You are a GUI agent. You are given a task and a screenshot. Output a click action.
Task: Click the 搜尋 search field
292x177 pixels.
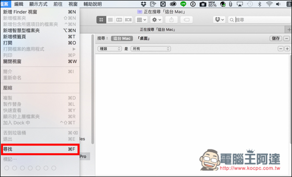260,20
